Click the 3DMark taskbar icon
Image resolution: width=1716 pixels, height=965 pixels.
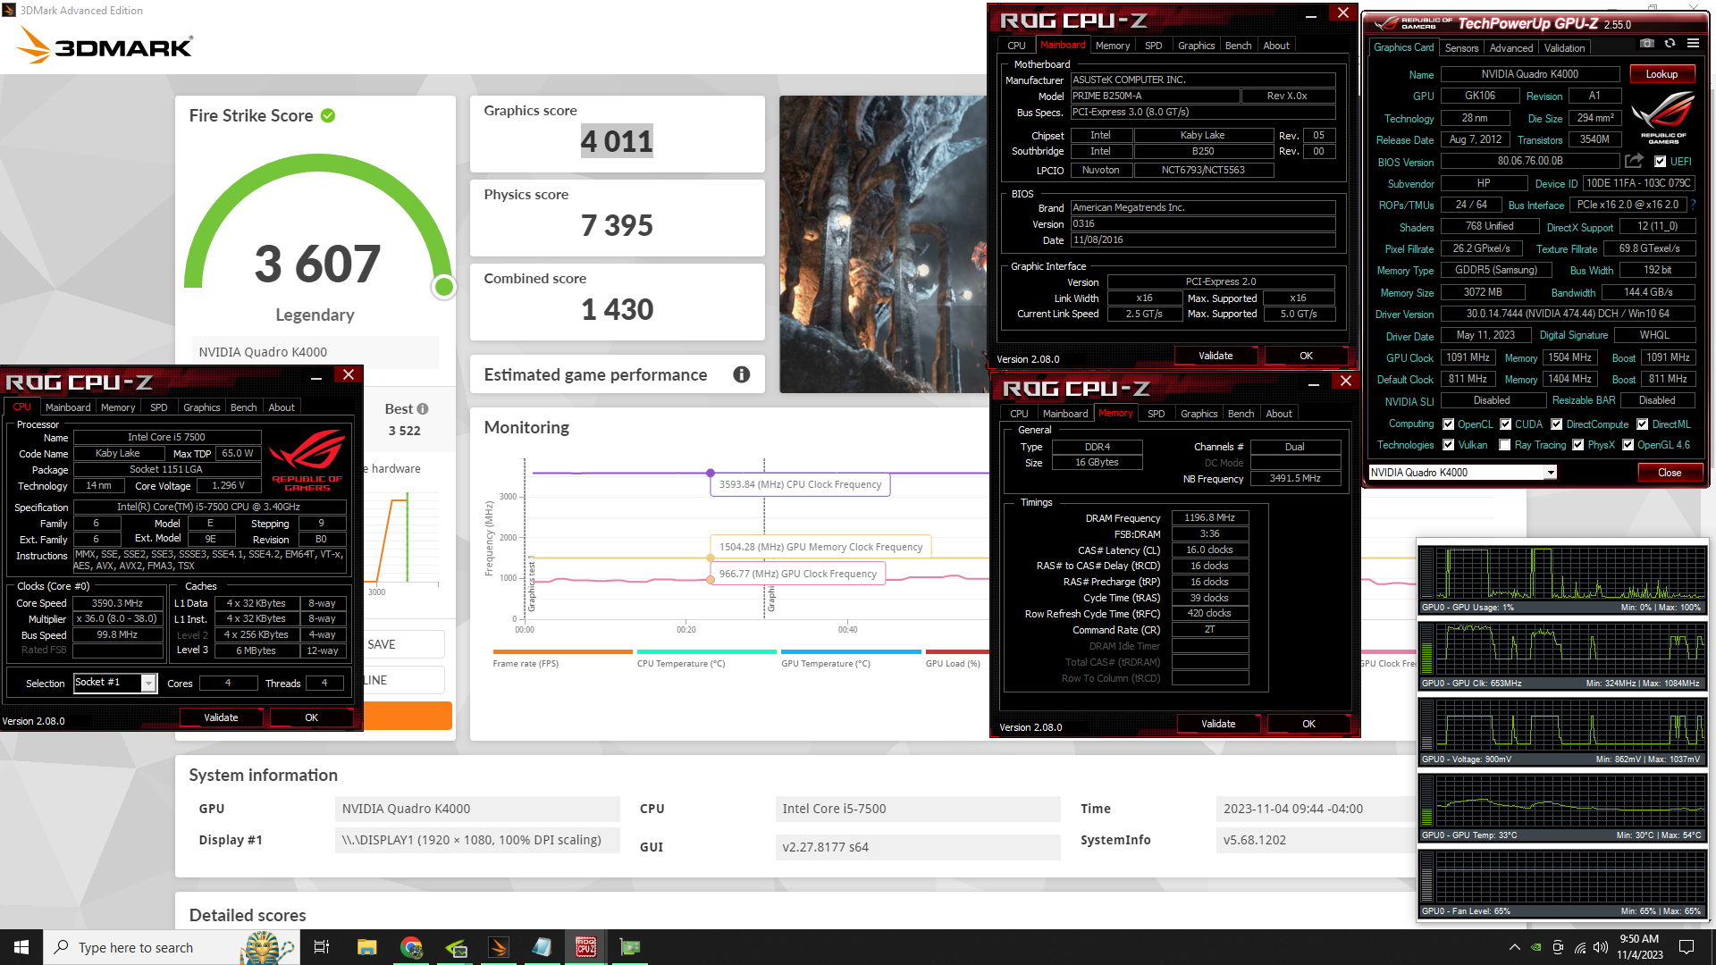coord(499,947)
